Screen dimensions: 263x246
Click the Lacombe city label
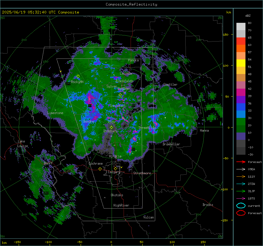pos(126,73)
